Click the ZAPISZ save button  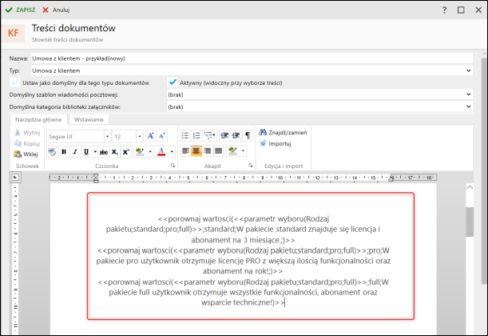tap(20, 10)
